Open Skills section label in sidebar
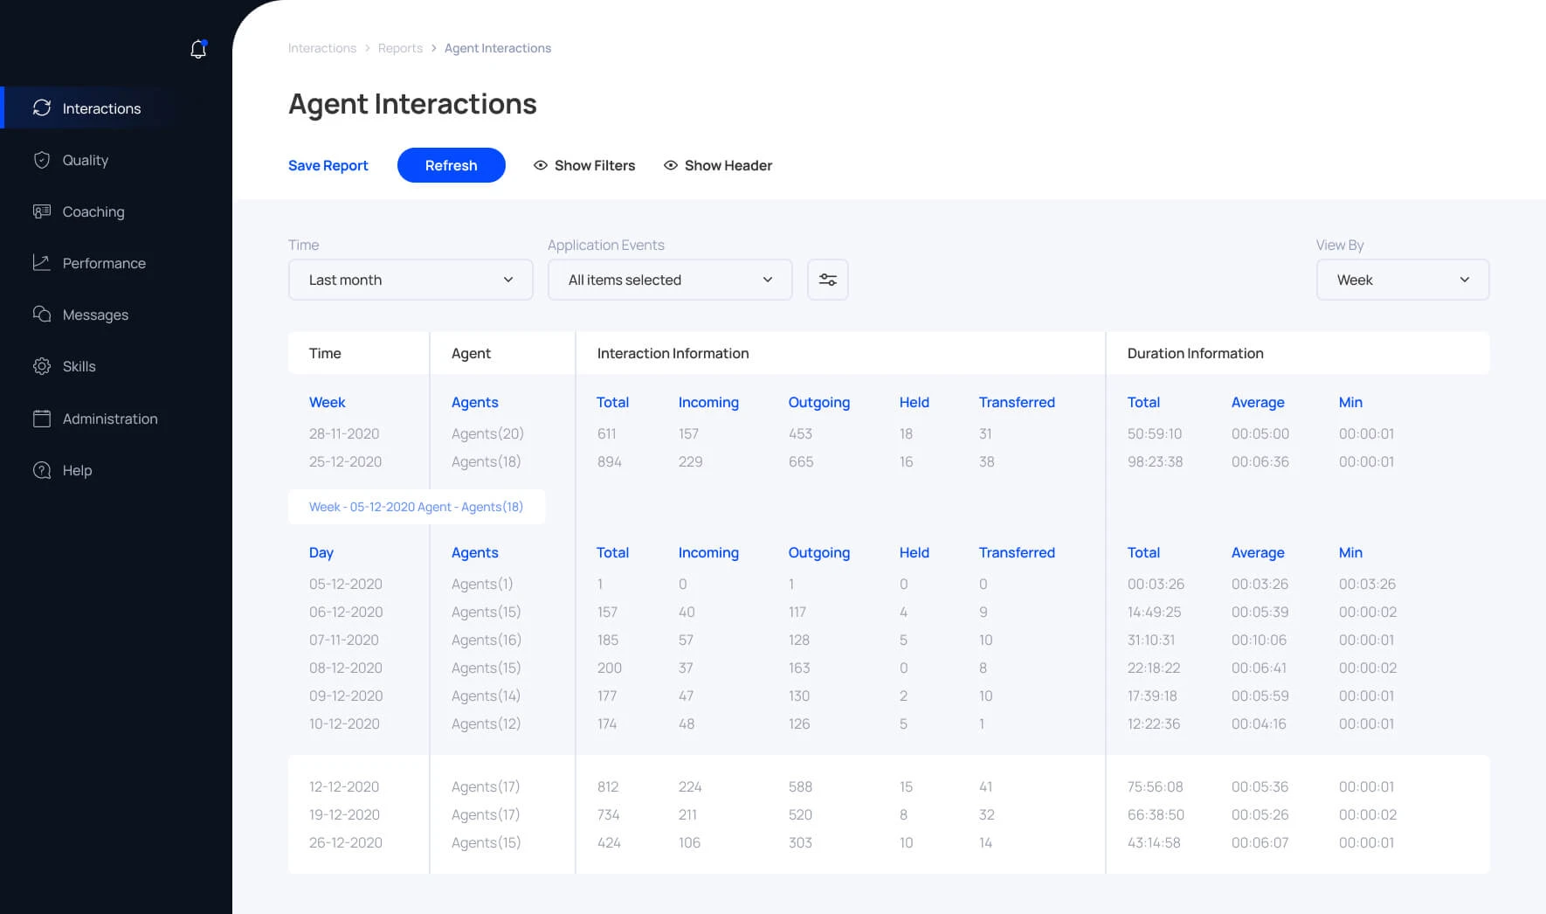Viewport: 1546px width, 914px height. [79, 366]
